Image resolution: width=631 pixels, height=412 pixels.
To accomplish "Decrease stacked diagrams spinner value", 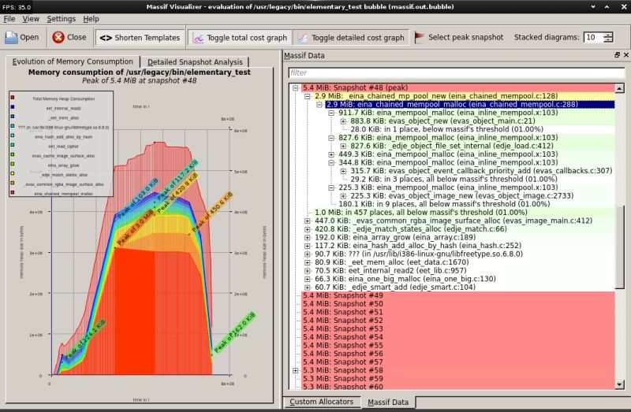I will [x=608, y=40].
